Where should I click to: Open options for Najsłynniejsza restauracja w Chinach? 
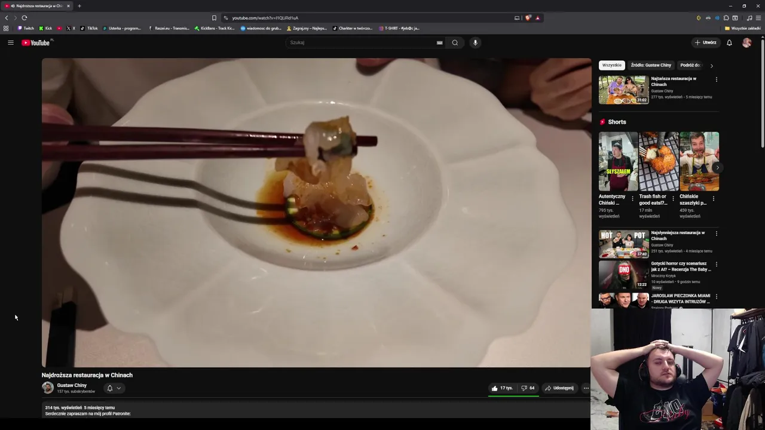point(716,233)
